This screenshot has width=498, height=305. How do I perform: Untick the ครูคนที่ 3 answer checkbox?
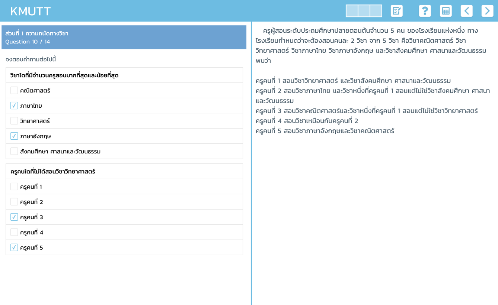point(14,217)
